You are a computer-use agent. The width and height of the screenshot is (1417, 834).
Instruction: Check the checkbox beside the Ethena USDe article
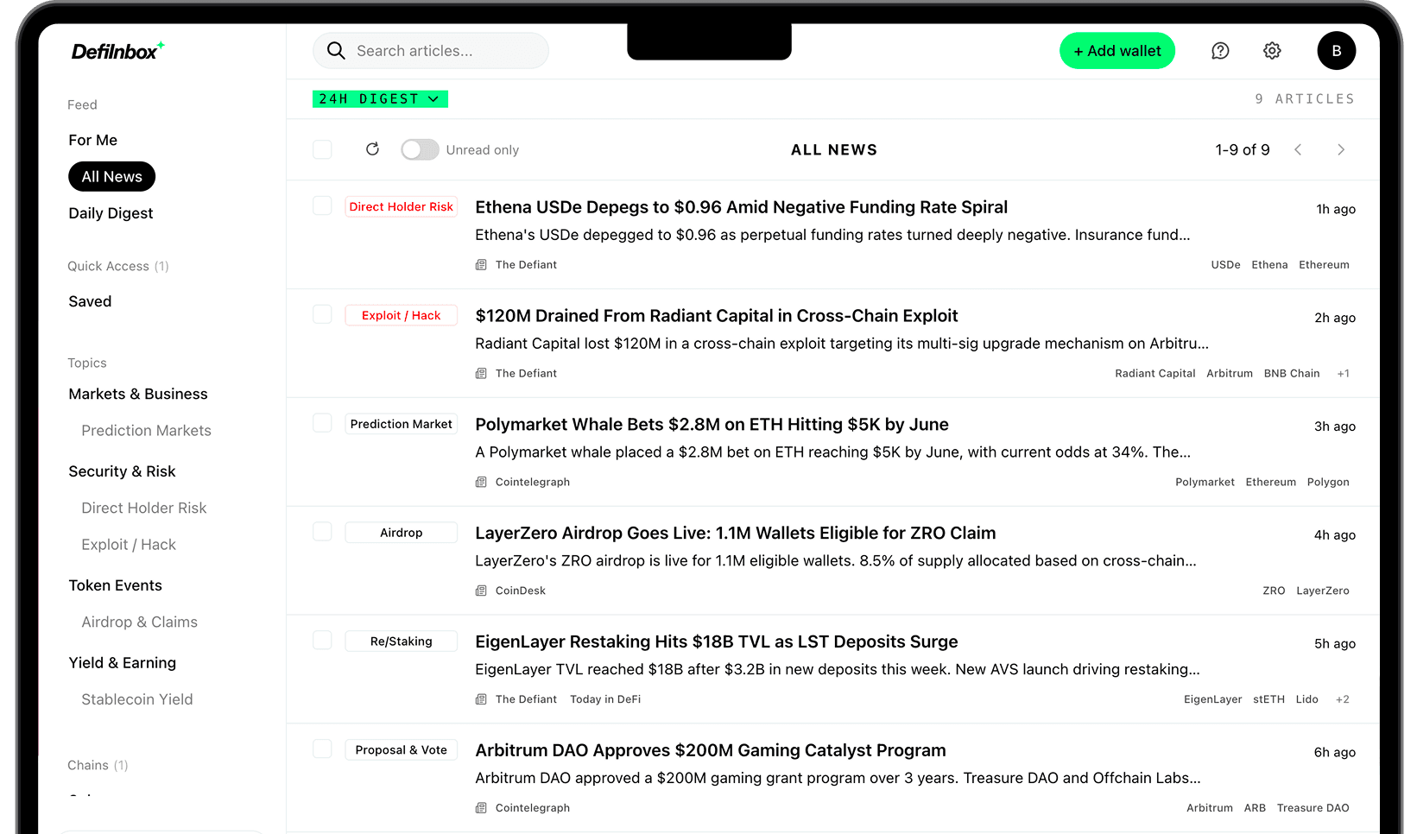pyautogui.click(x=322, y=205)
